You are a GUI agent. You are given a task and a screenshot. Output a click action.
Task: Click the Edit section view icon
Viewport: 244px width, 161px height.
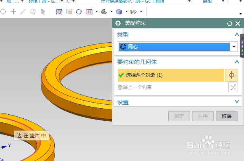pyautogui.click(x=134, y=12)
